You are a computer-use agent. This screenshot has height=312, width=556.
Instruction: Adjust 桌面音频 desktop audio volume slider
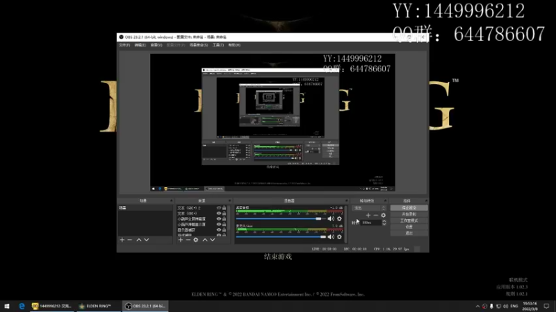281,218
